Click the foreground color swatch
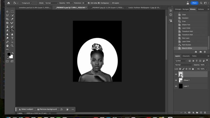This screenshot has width=210, height=118. pos(9,54)
